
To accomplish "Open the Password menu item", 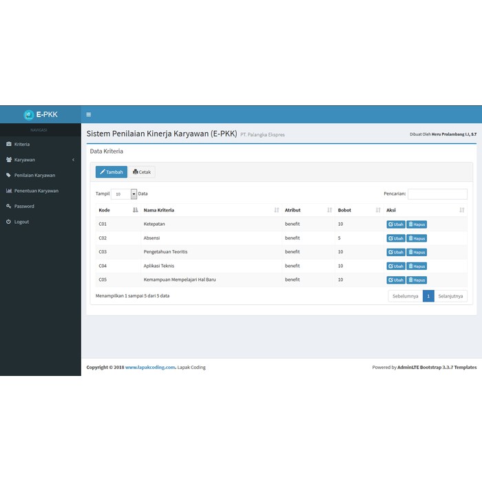I will 24,207.
